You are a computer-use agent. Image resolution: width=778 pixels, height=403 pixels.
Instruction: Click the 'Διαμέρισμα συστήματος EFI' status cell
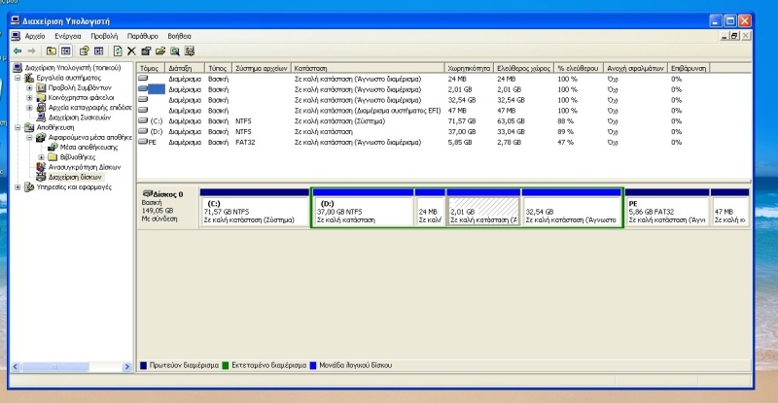[368, 111]
